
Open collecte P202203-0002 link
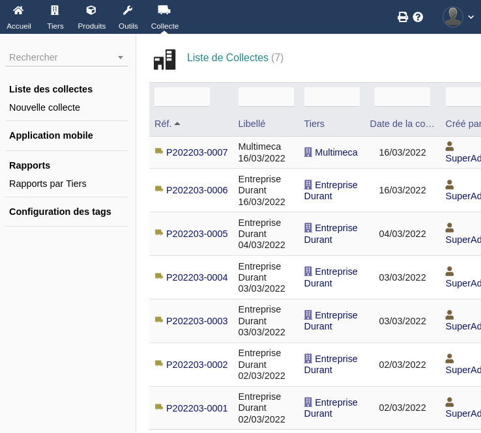click(197, 365)
